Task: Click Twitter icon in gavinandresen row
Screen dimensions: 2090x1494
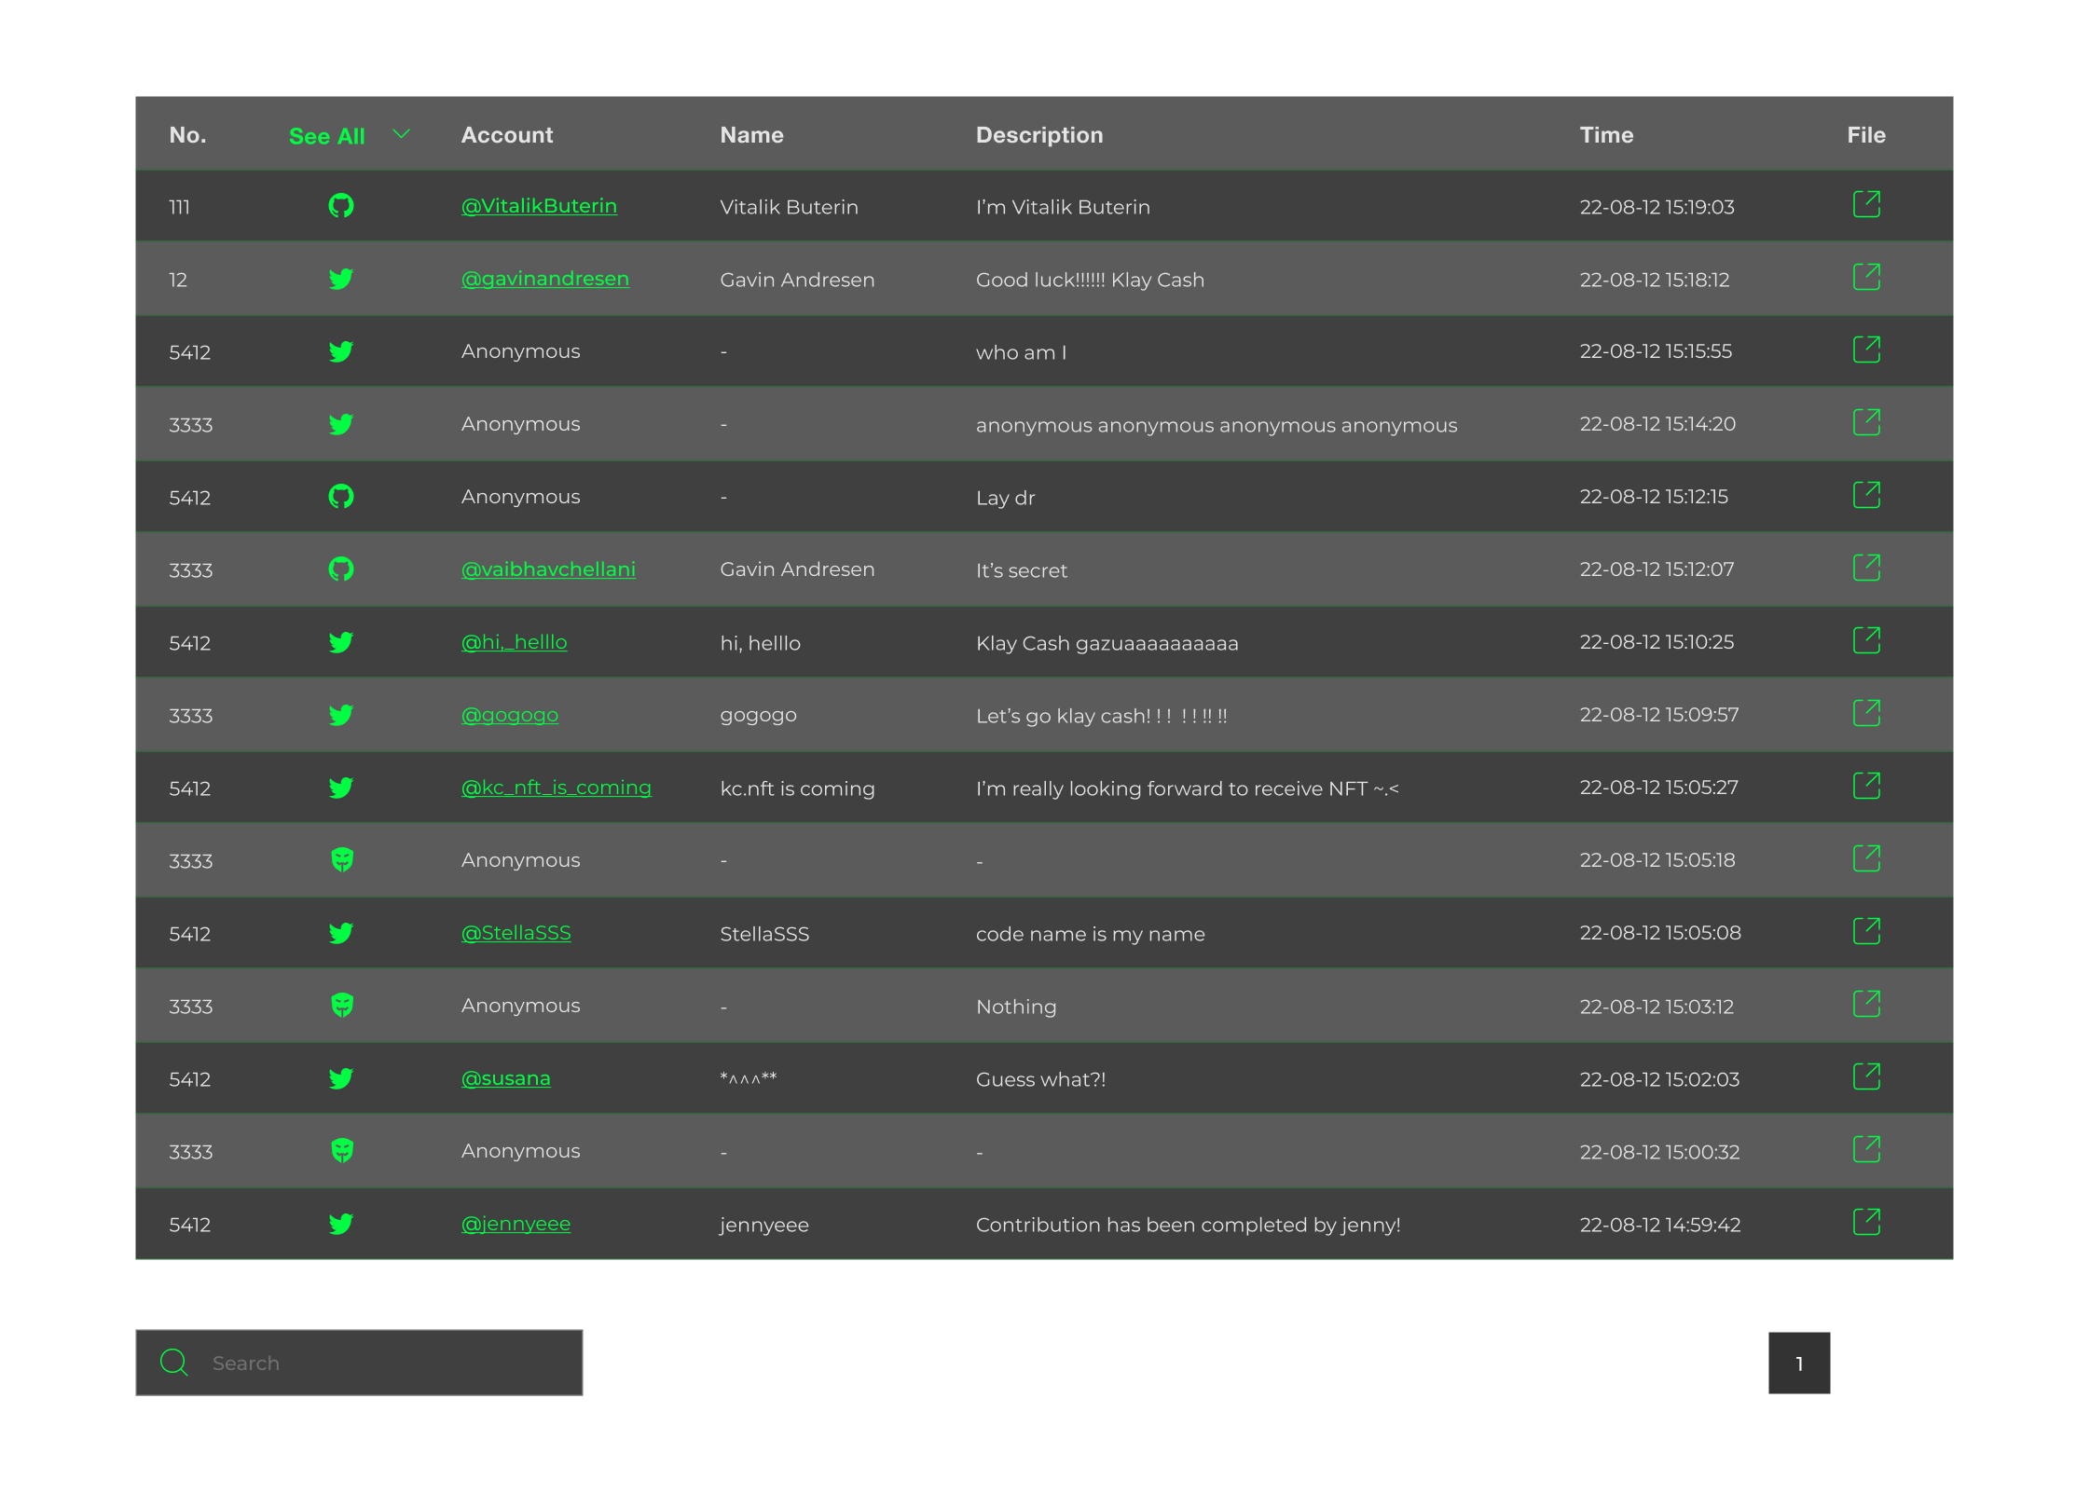Action: click(341, 279)
